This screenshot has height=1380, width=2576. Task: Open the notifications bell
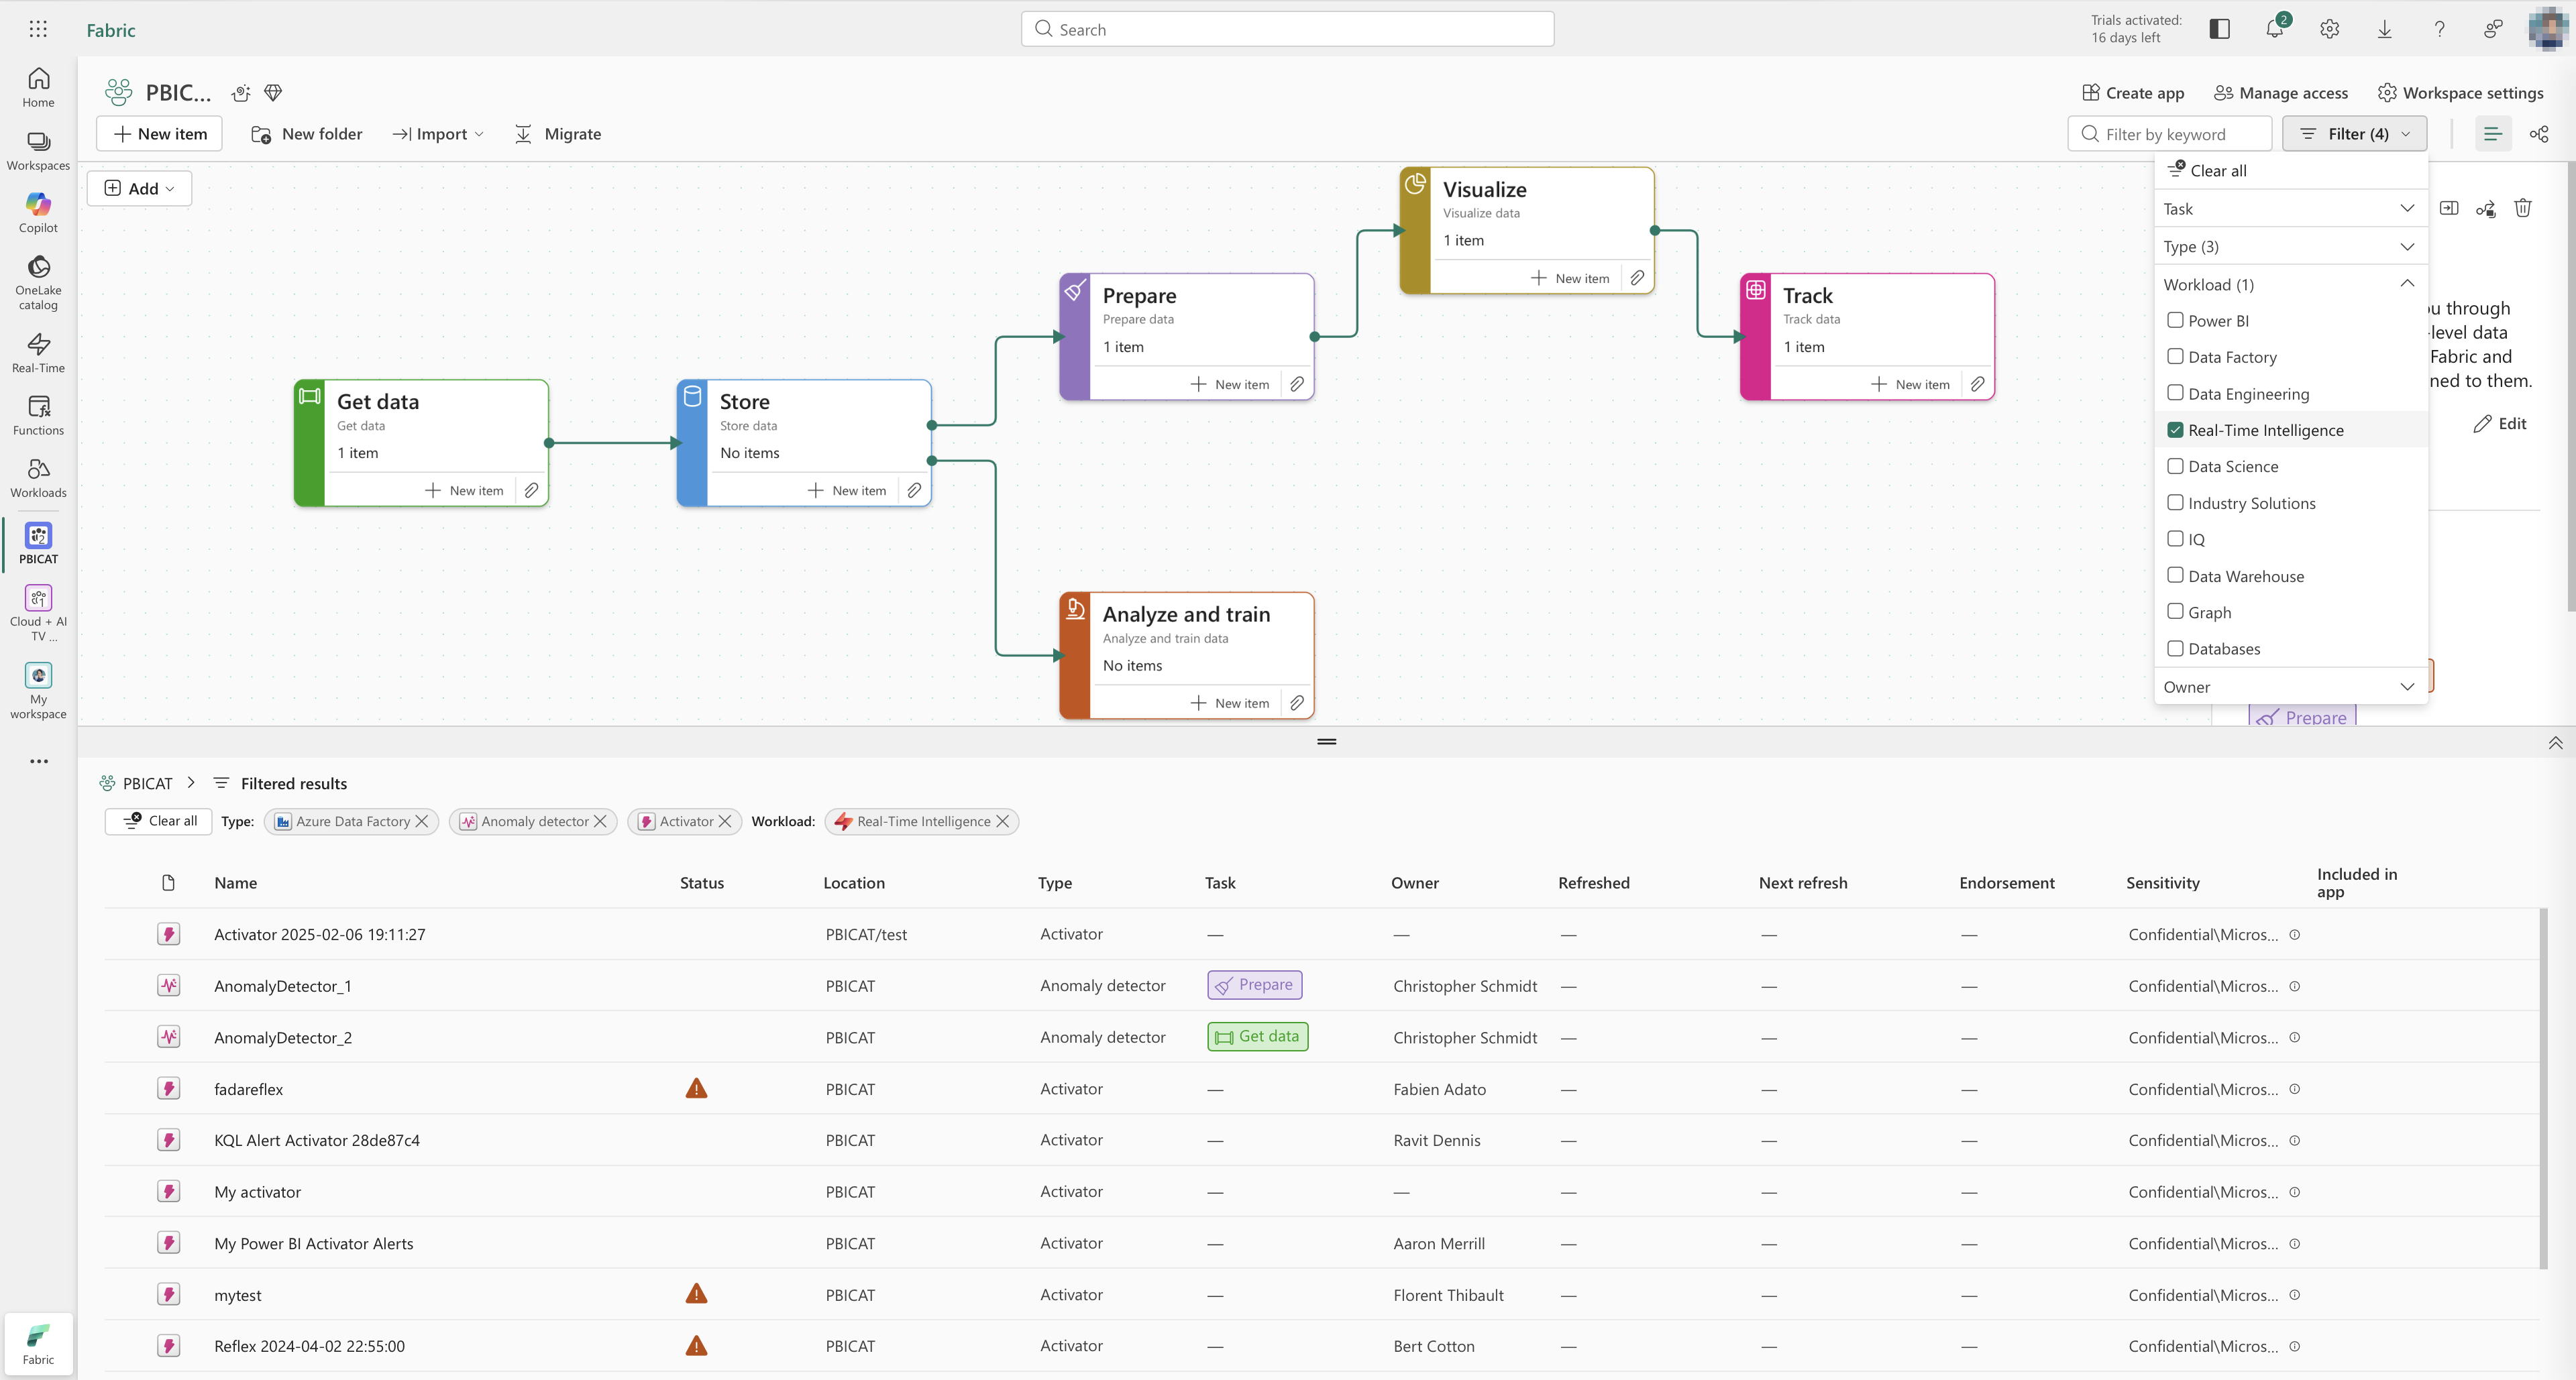tap(2275, 29)
